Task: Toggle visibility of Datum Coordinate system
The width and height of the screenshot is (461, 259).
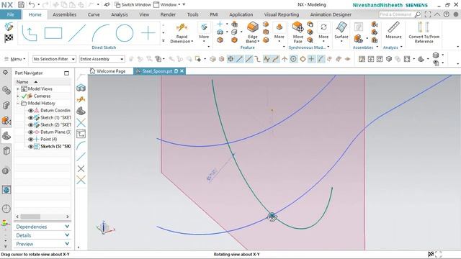Action: (30, 110)
